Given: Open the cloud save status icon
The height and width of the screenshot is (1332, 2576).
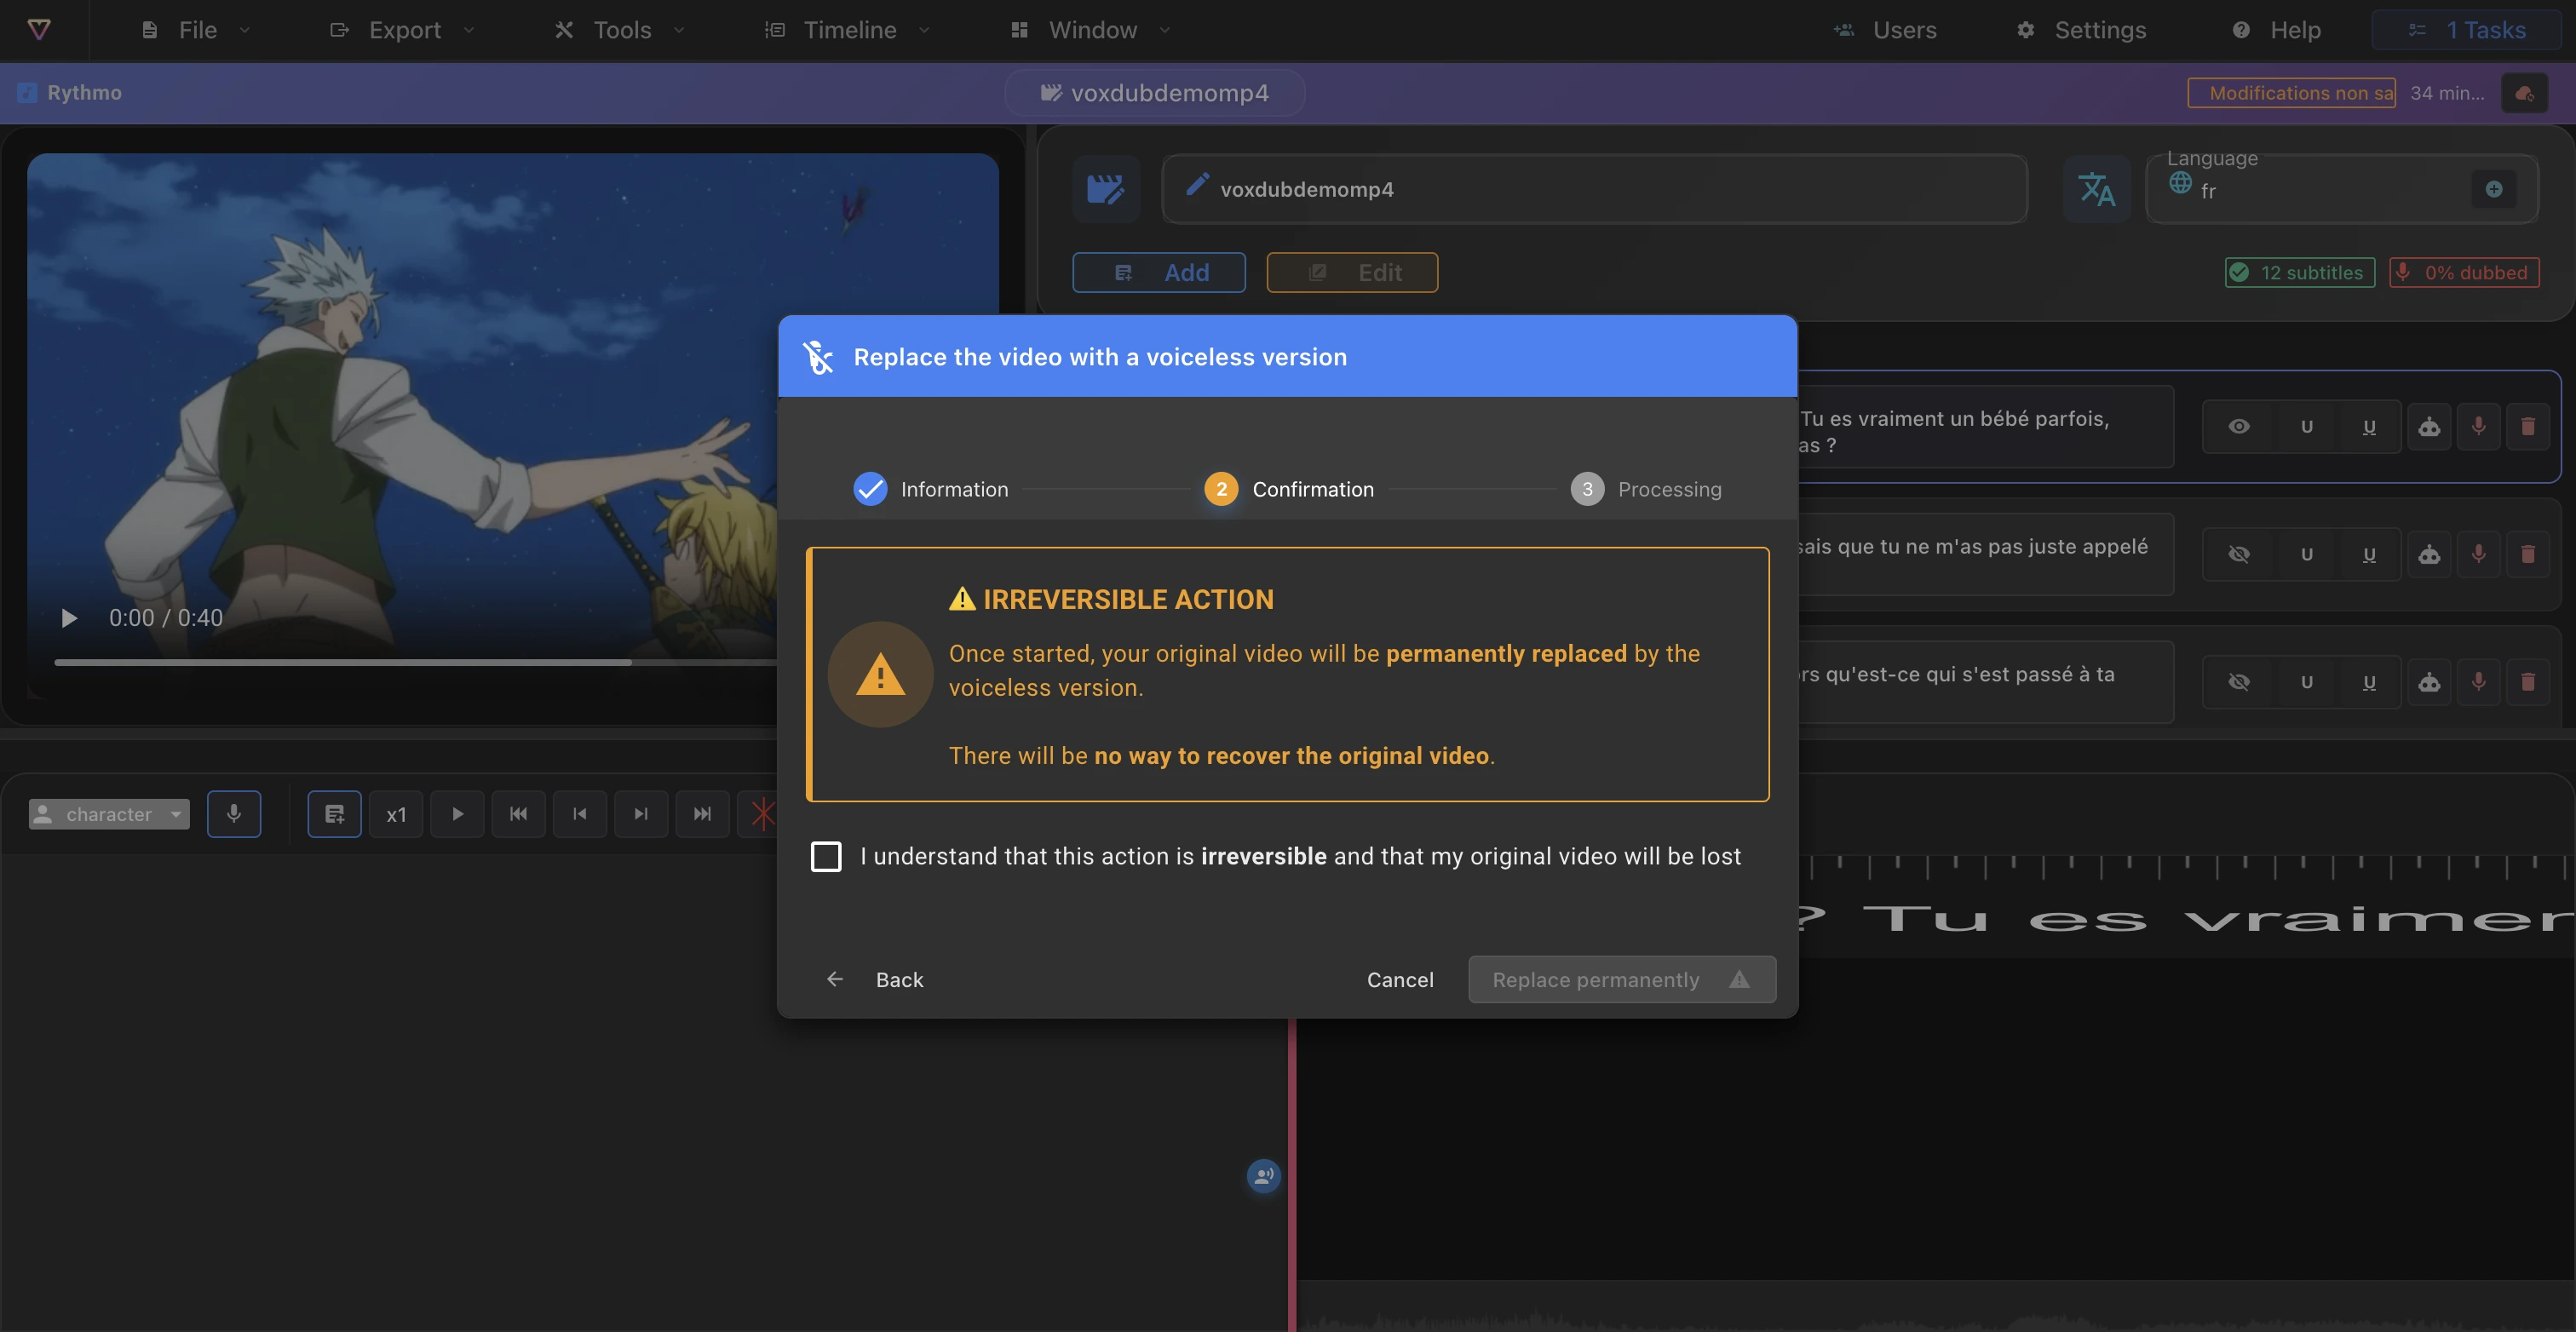Looking at the screenshot, I should [x=2524, y=93].
